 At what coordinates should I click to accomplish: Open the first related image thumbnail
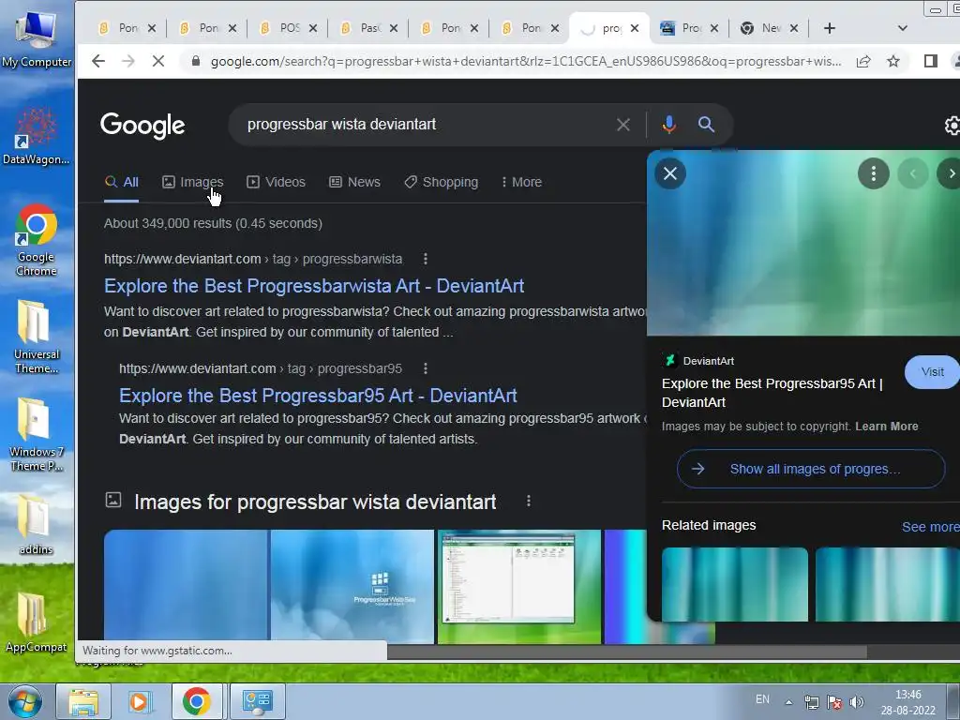tap(735, 584)
